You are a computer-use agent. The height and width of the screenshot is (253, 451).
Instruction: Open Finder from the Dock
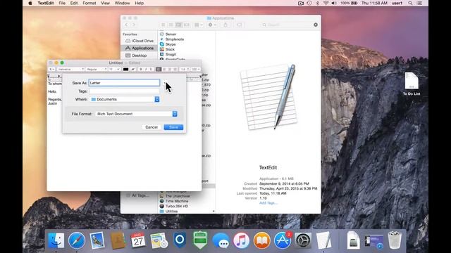[56, 240]
